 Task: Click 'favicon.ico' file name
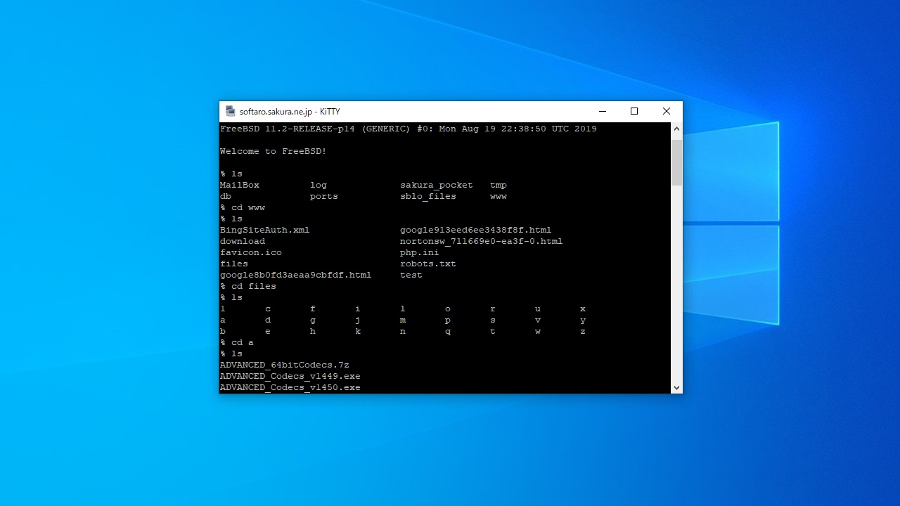[x=251, y=252]
